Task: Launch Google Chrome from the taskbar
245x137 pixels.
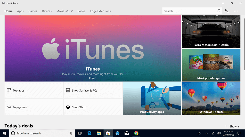Action: pyautogui.click(x=136, y=133)
